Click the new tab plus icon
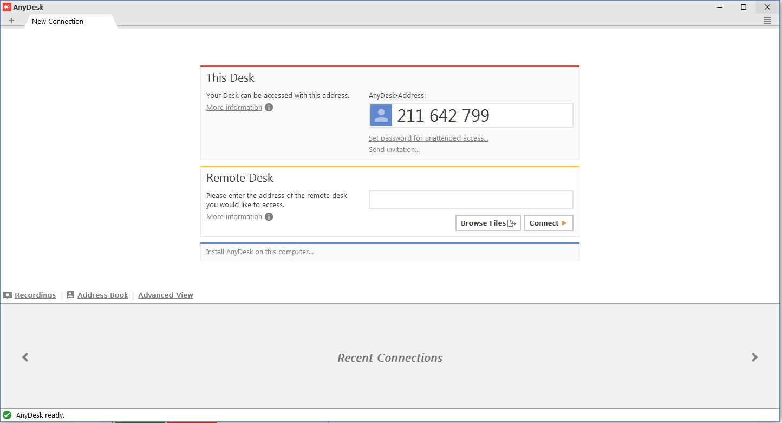Screen dimensions: 782x423 coord(11,21)
